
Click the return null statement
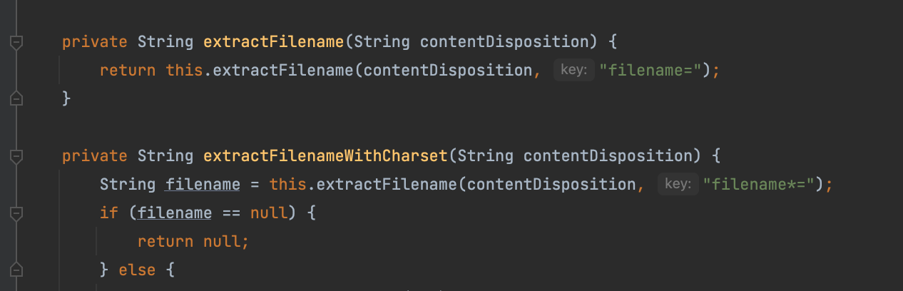pos(193,241)
